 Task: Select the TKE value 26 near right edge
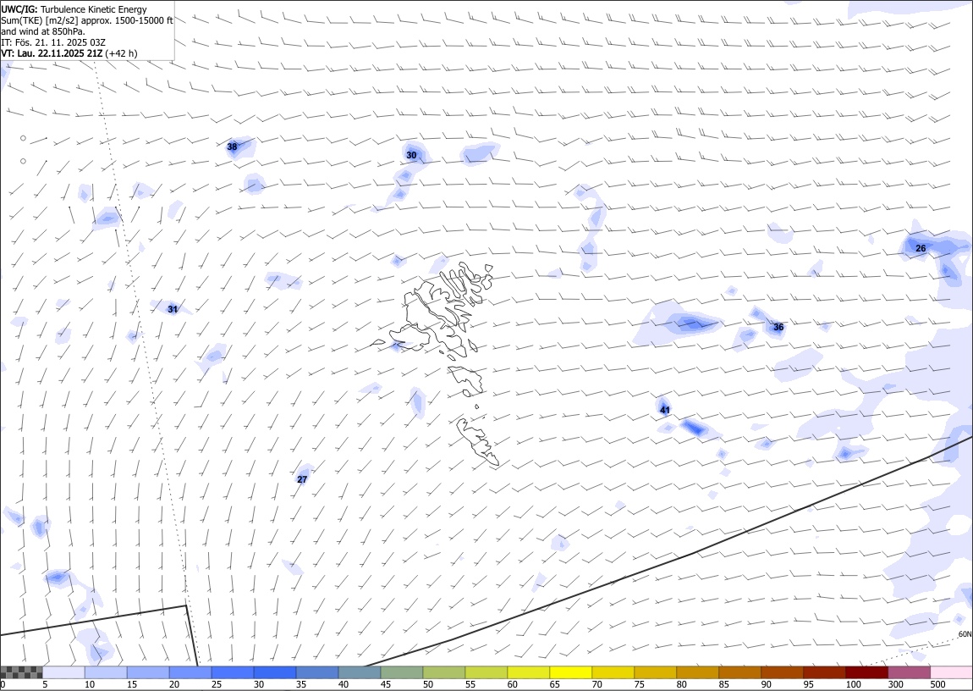[x=921, y=248]
